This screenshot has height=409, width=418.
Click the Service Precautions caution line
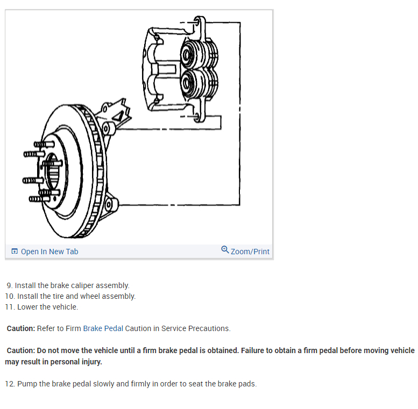point(119,328)
